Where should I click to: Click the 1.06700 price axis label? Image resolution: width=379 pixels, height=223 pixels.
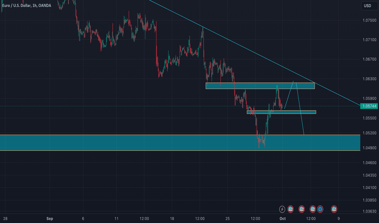[x=369, y=59]
